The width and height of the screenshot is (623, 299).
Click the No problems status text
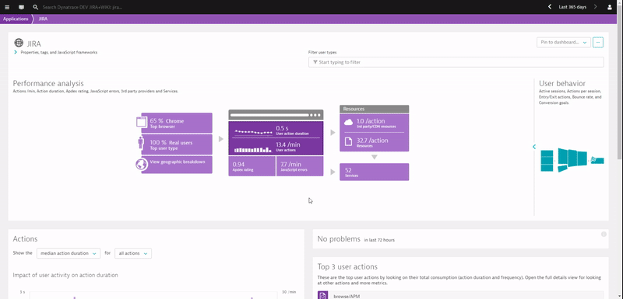point(339,238)
